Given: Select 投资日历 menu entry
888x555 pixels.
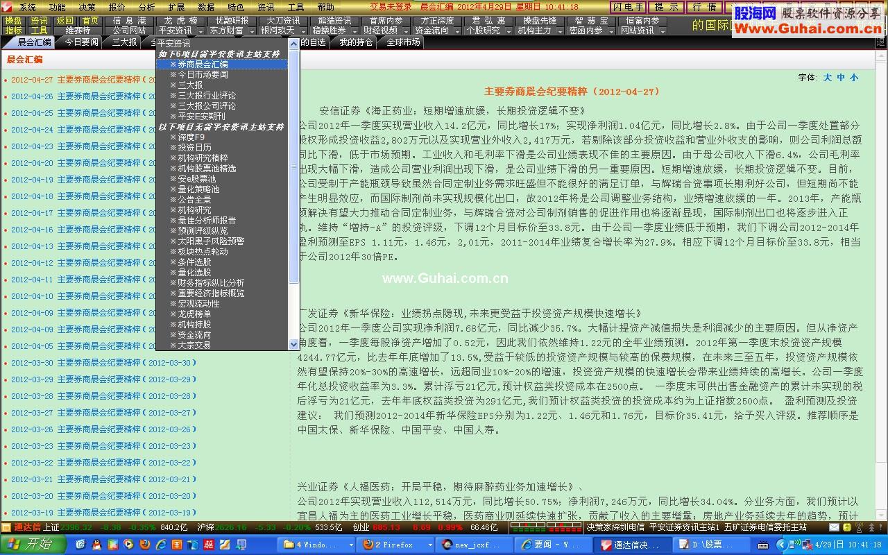Looking at the screenshot, I should (x=221, y=147).
